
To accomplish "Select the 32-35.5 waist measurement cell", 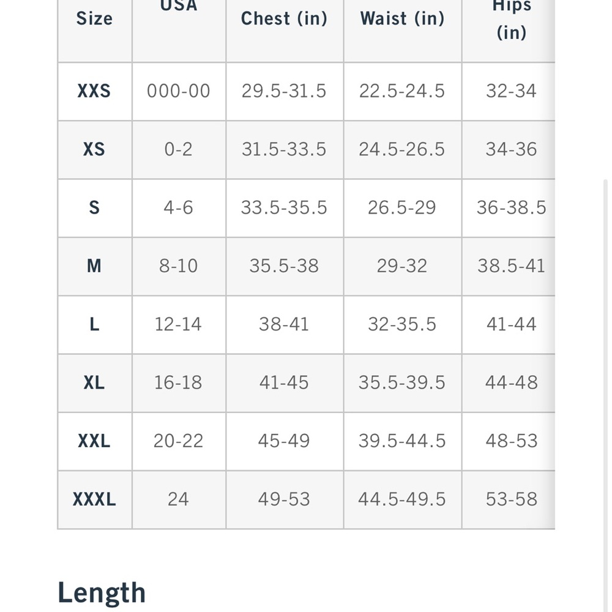I will (x=403, y=324).
